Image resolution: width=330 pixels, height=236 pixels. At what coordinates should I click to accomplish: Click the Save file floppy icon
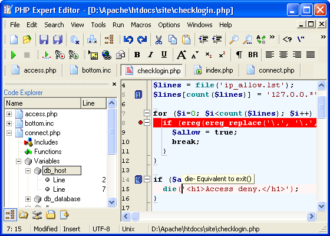pyautogui.click(x=44, y=40)
